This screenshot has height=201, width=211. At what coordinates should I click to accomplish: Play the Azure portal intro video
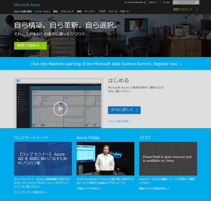click(60, 109)
